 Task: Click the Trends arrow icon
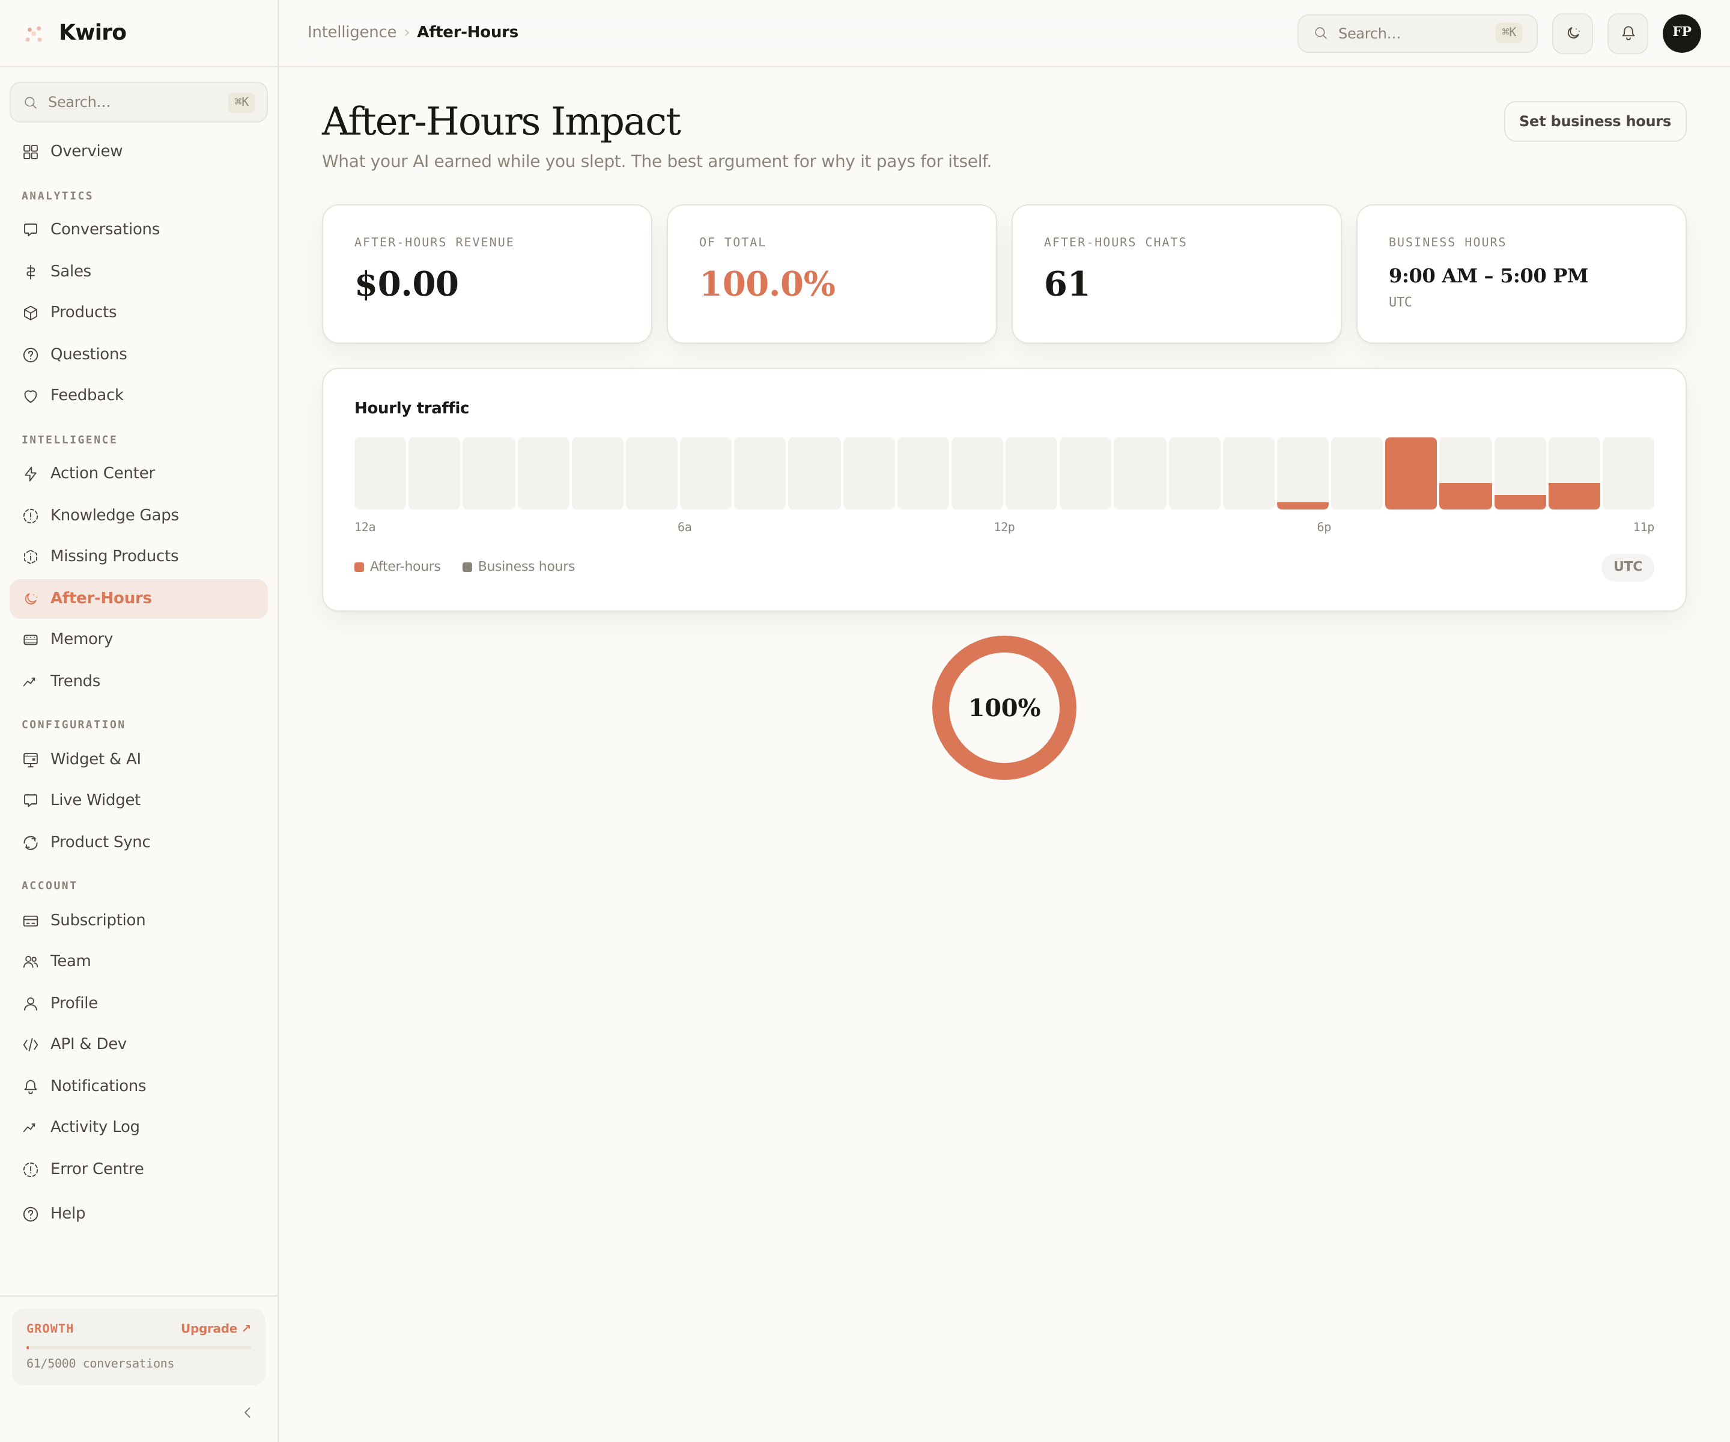(31, 681)
